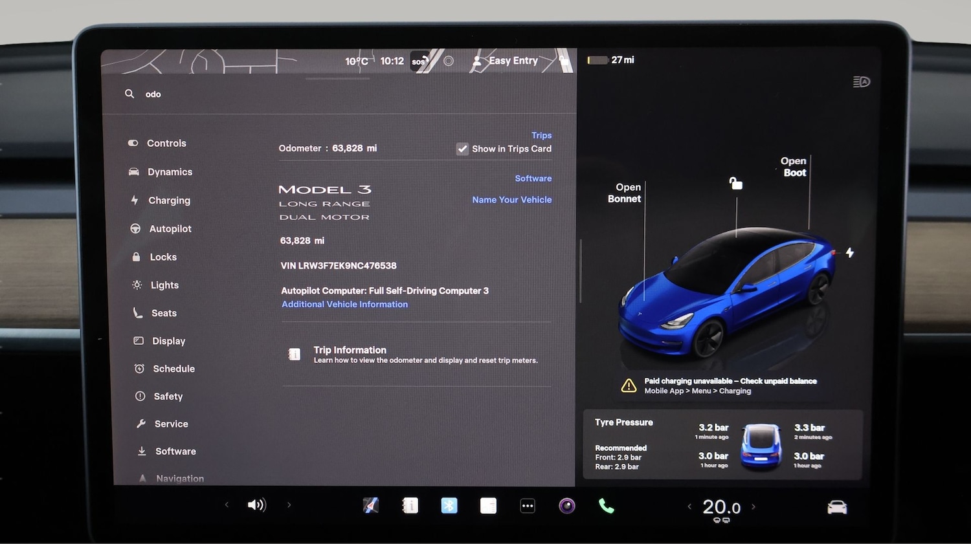Open the app launcher ellipsis icon
The width and height of the screenshot is (971, 544).
[528, 505]
